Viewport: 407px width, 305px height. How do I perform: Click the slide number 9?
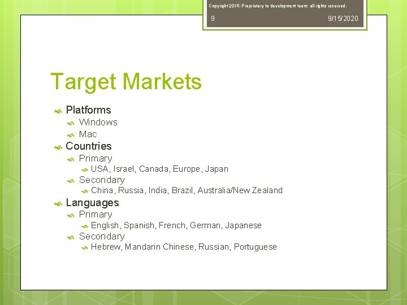tap(213, 19)
